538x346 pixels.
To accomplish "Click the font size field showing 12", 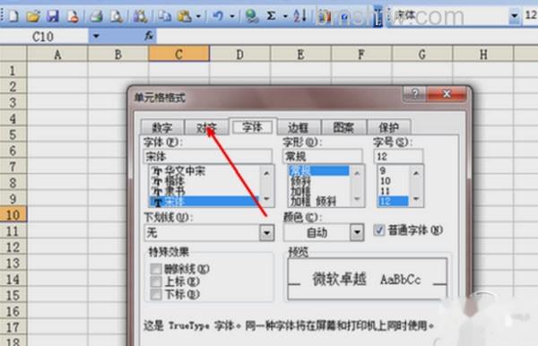I will coord(398,156).
